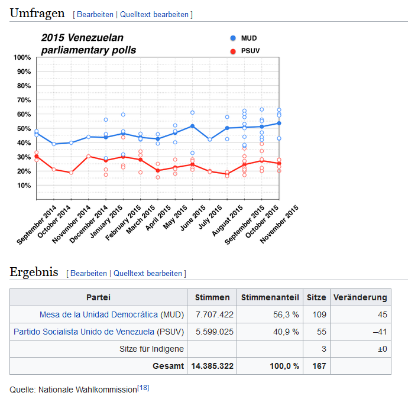Click the 2015 Venezuelan parliamentary polls chart title
Screen dimensions: 408x399
click(89, 44)
